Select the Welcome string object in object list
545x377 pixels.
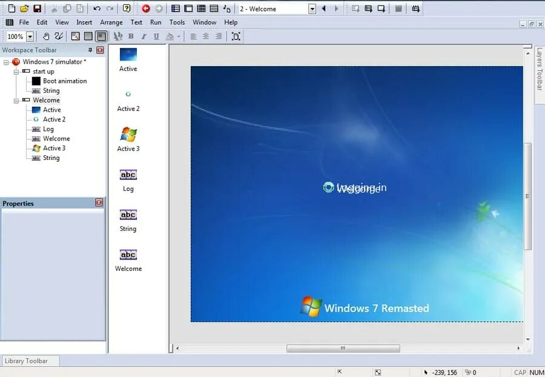pyautogui.click(x=128, y=261)
